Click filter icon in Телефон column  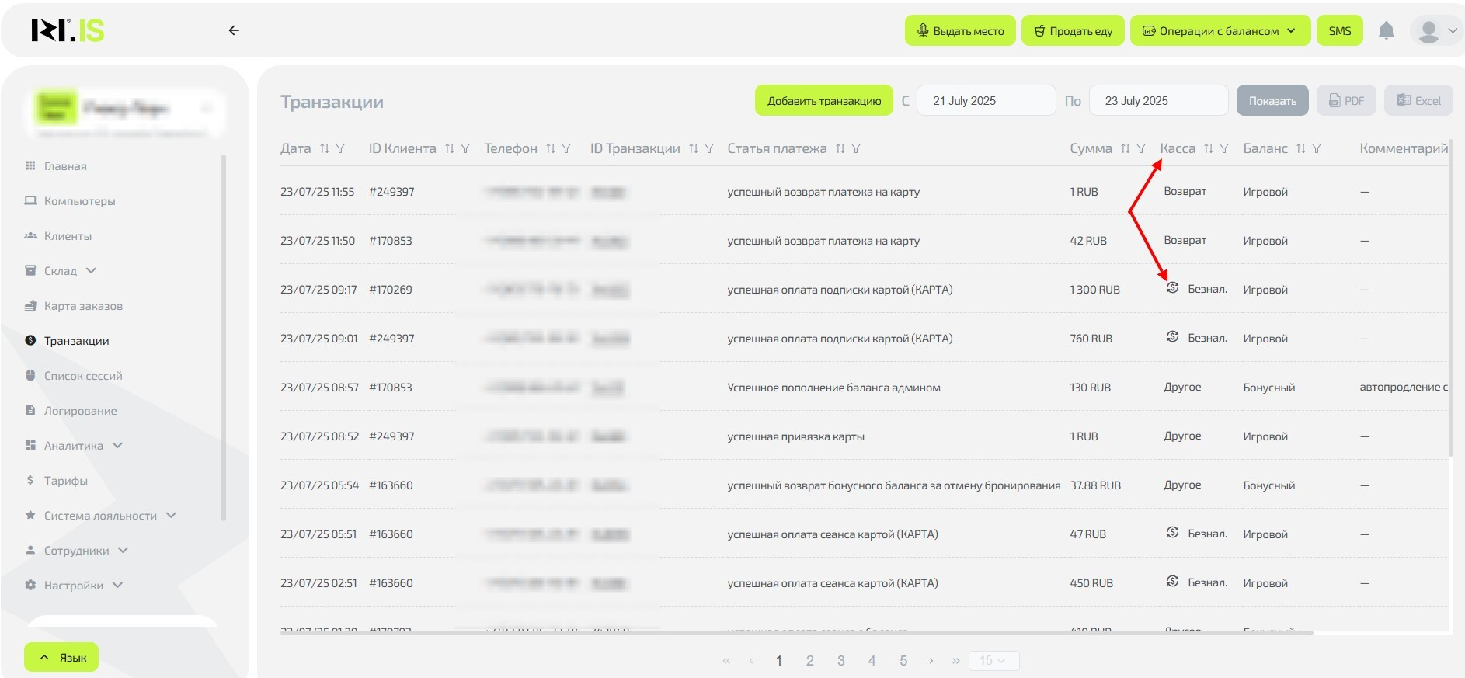tap(566, 148)
